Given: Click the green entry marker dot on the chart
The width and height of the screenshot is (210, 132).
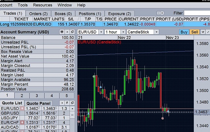Looking at the screenshot, I should tap(94, 76).
